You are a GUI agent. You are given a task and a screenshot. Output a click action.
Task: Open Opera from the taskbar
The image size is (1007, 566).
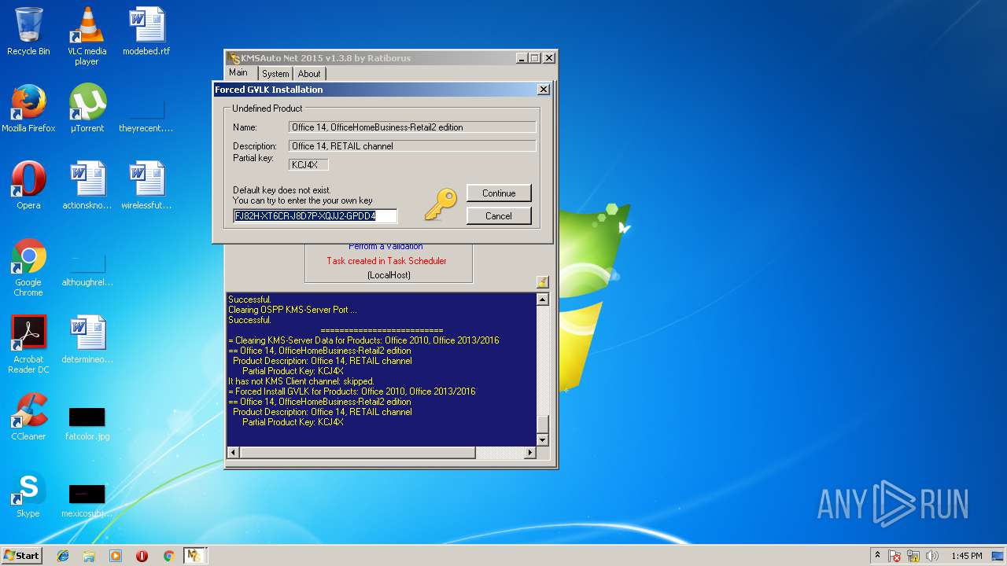coord(142,556)
